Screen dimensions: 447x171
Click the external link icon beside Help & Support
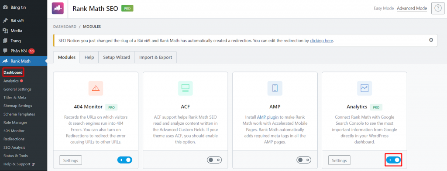(x=33, y=164)
